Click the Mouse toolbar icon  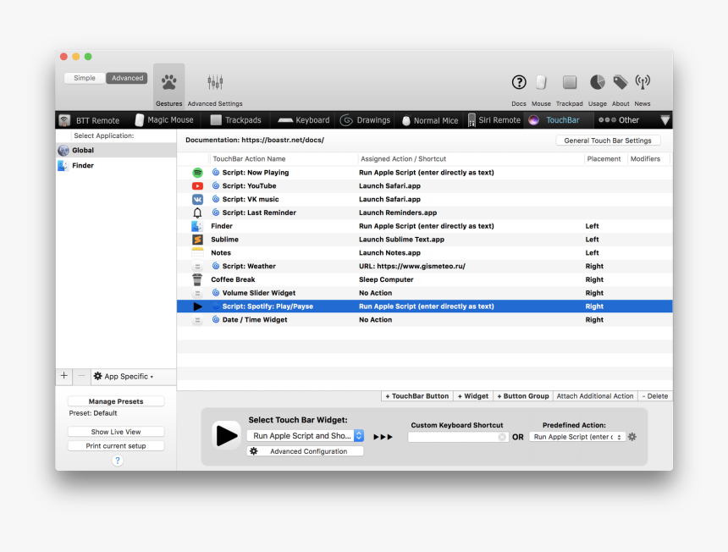tap(541, 82)
